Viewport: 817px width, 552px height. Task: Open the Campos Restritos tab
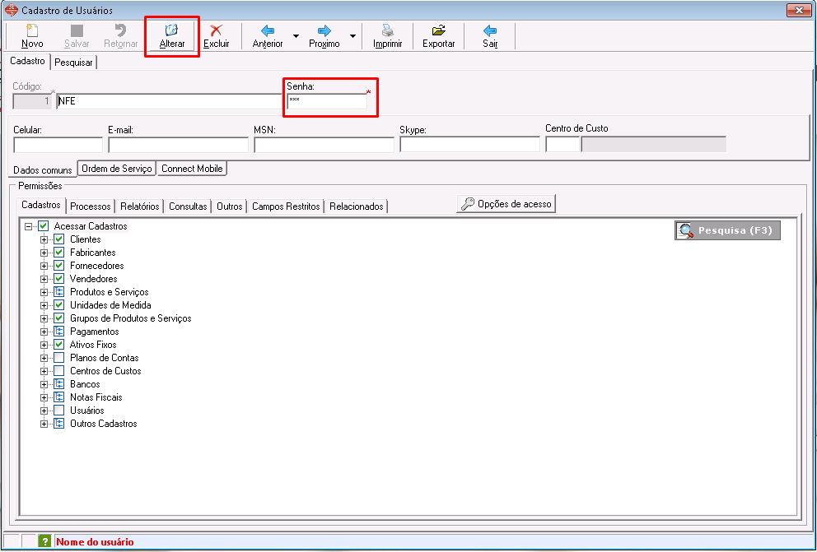286,206
